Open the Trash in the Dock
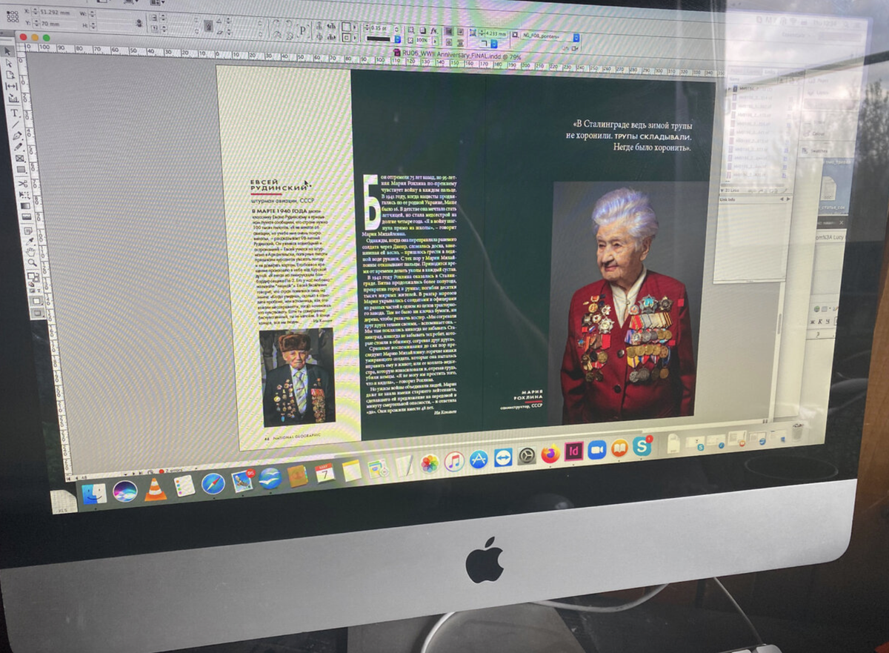 799,431
